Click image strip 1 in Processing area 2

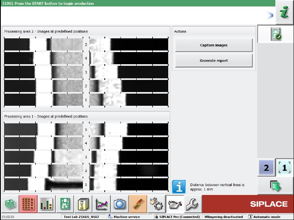click(x=86, y=100)
